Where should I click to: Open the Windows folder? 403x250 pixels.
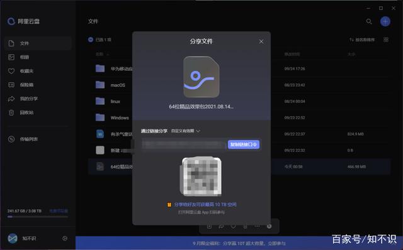pos(120,117)
